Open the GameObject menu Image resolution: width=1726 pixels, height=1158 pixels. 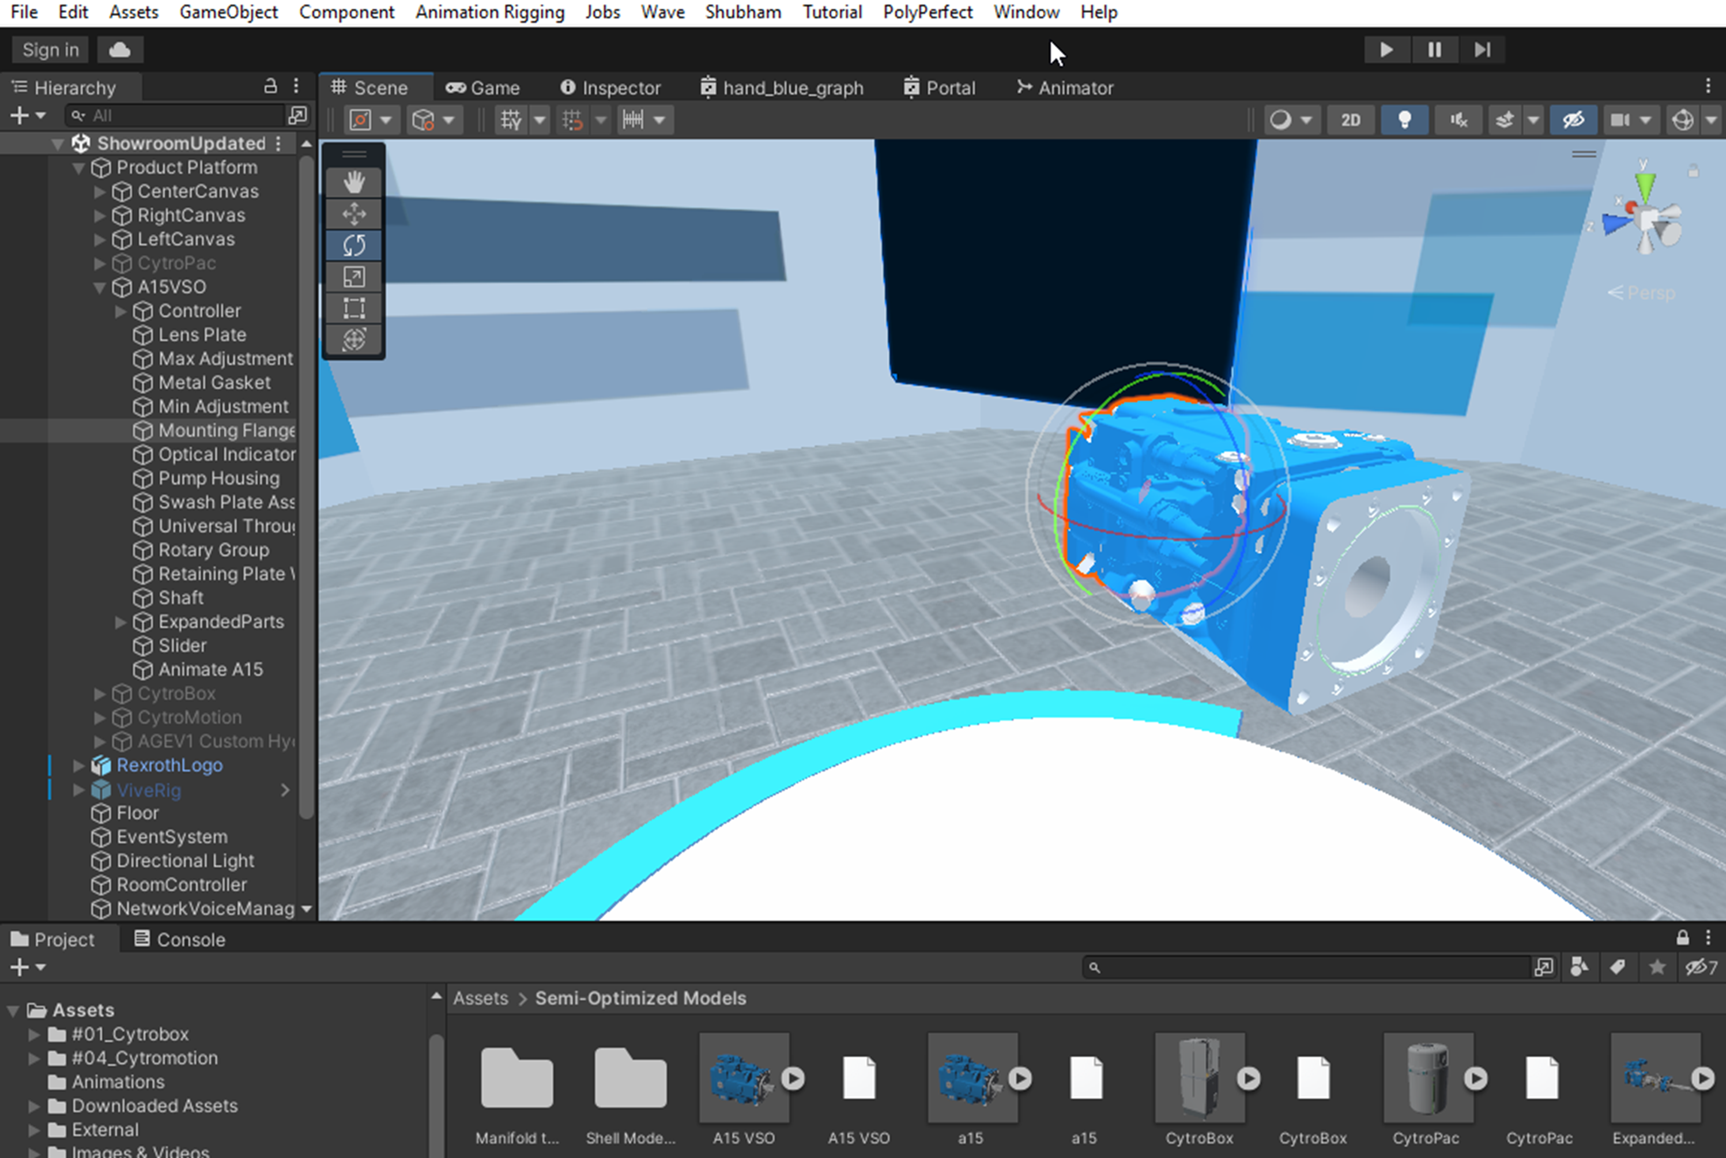[x=229, y=12]
